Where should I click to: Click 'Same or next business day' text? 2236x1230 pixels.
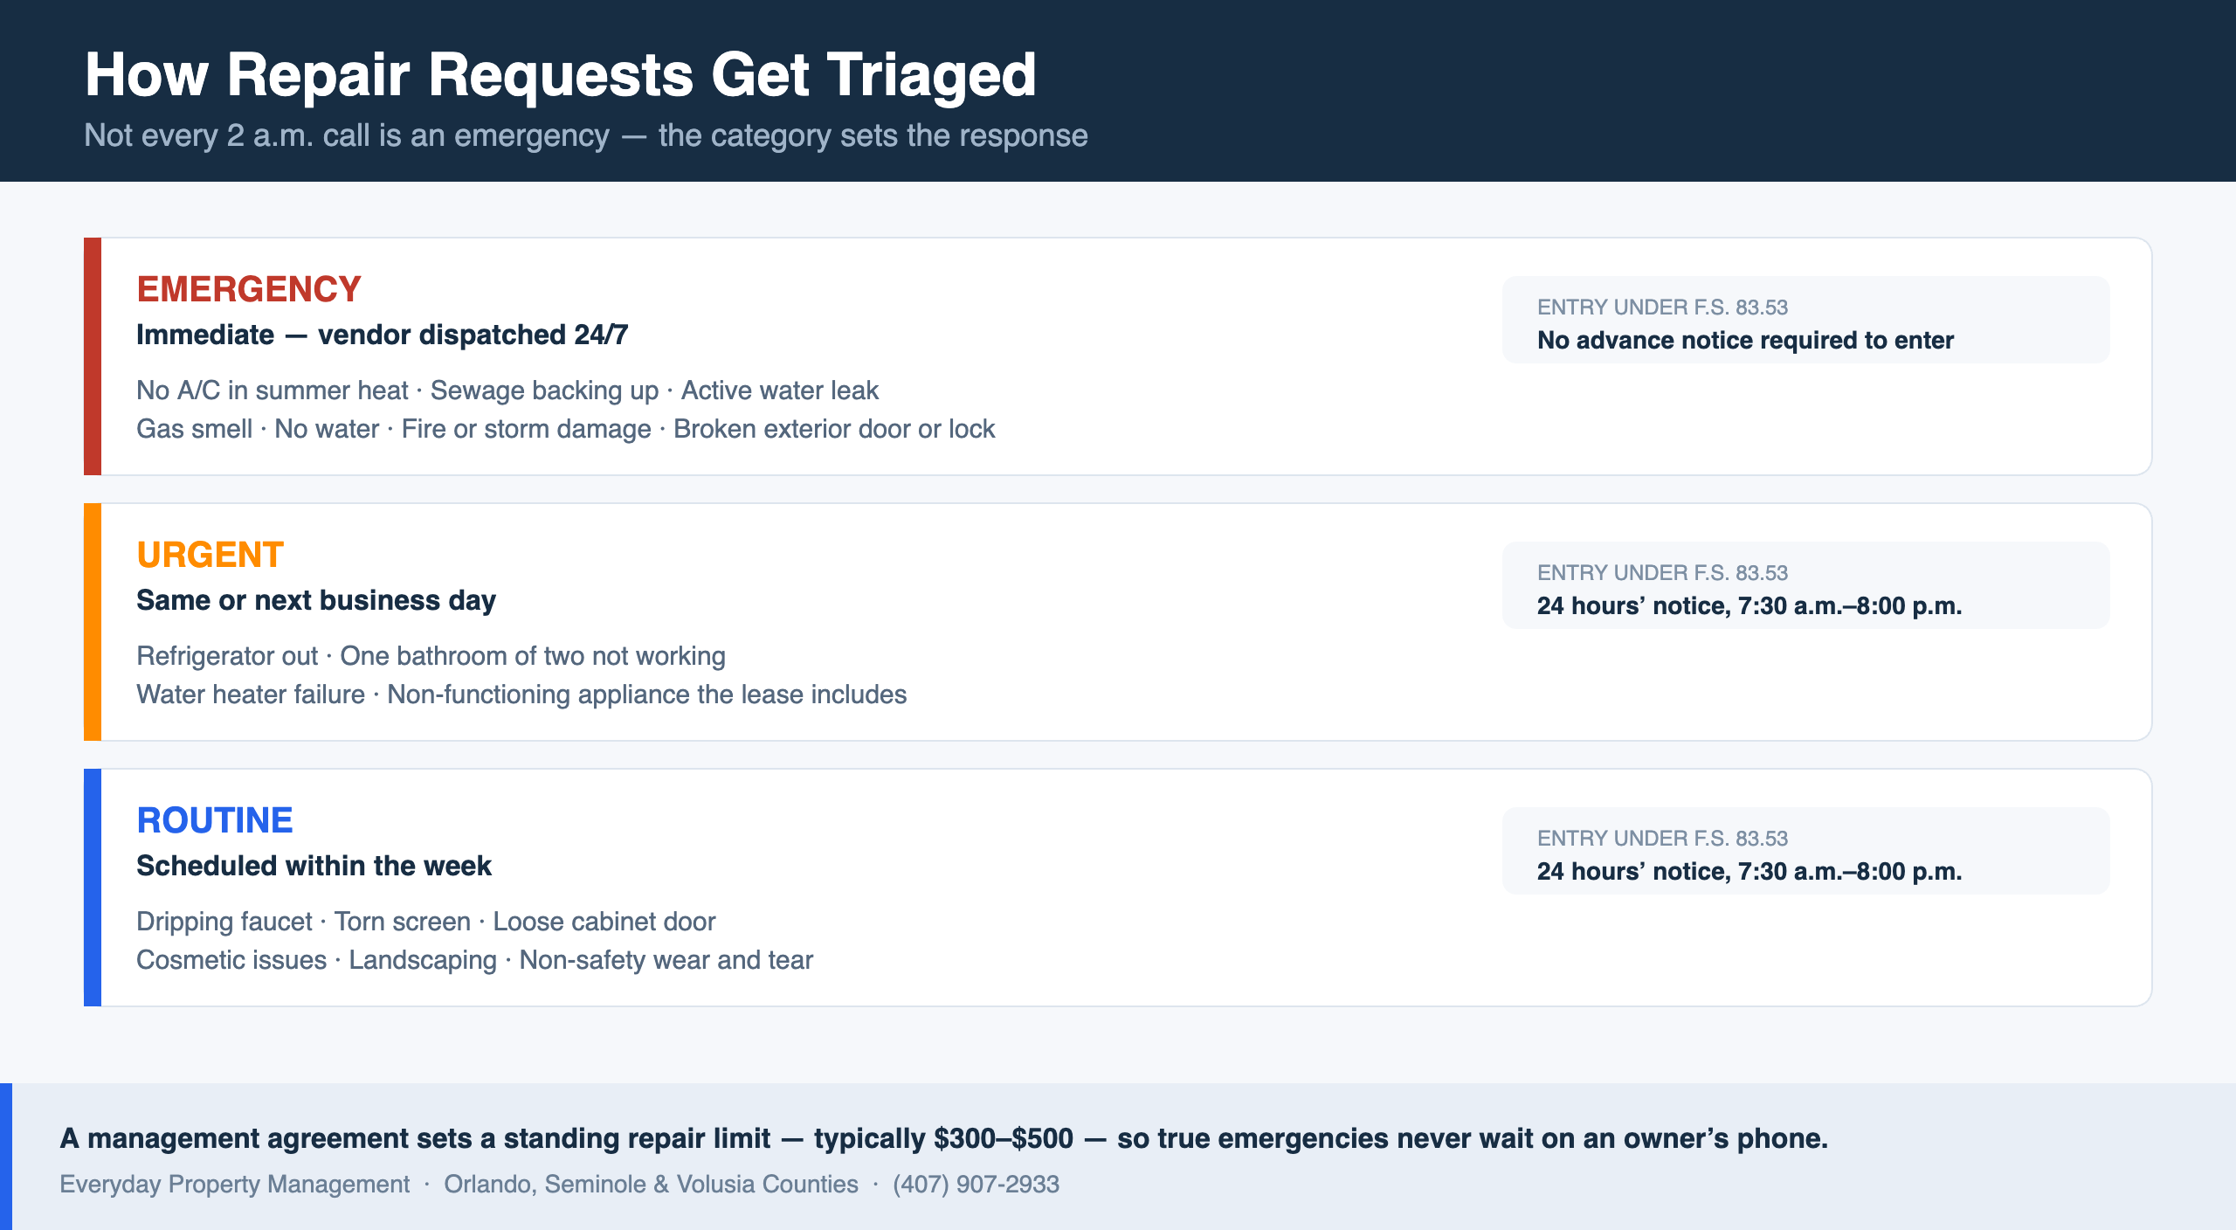(316, 600)
